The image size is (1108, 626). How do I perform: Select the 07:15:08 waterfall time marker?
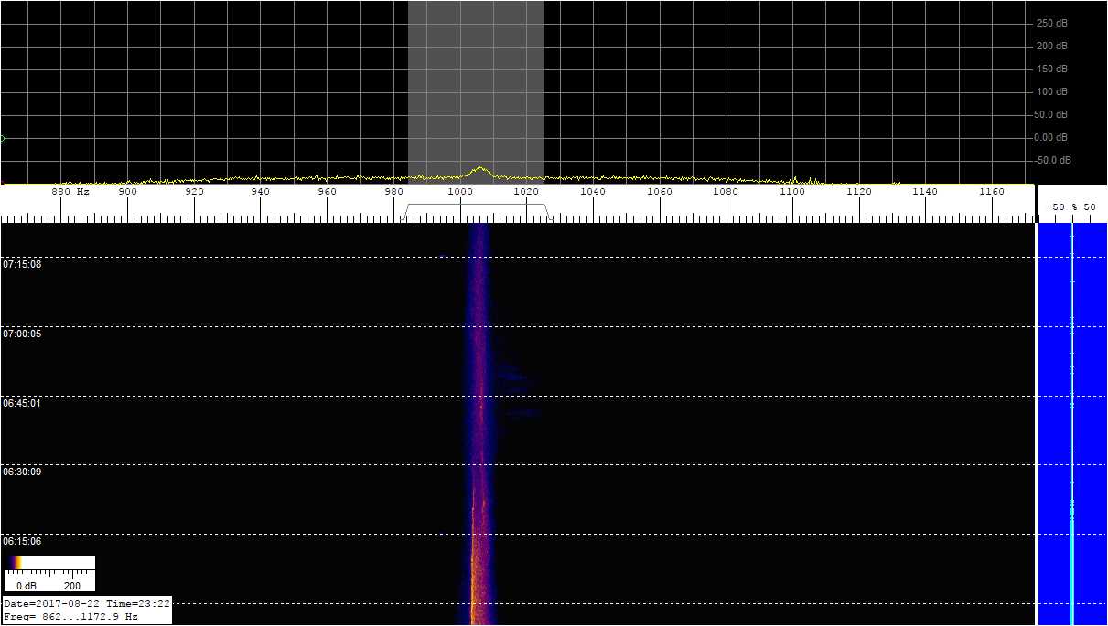22,265
